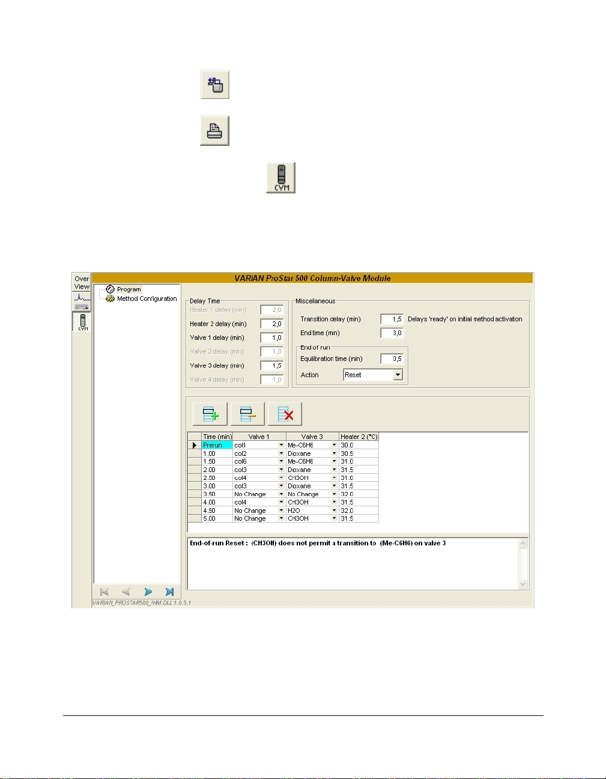Open Valve 1 dropdown in the 1.00 row

click(x=281, y=453)
